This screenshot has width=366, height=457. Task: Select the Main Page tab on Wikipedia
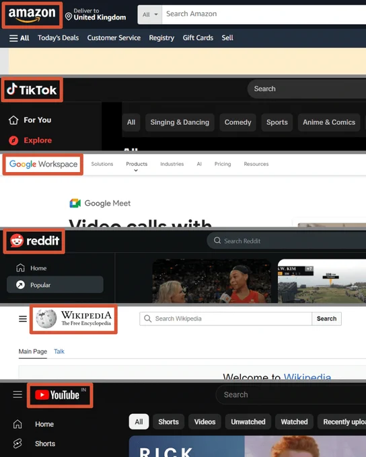pyautogui.click(x=33, y=351)
